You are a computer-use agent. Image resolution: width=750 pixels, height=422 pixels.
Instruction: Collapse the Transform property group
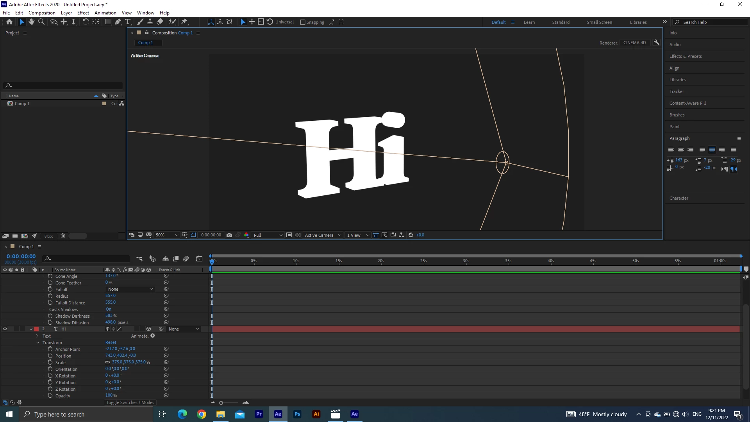(38, 343)
